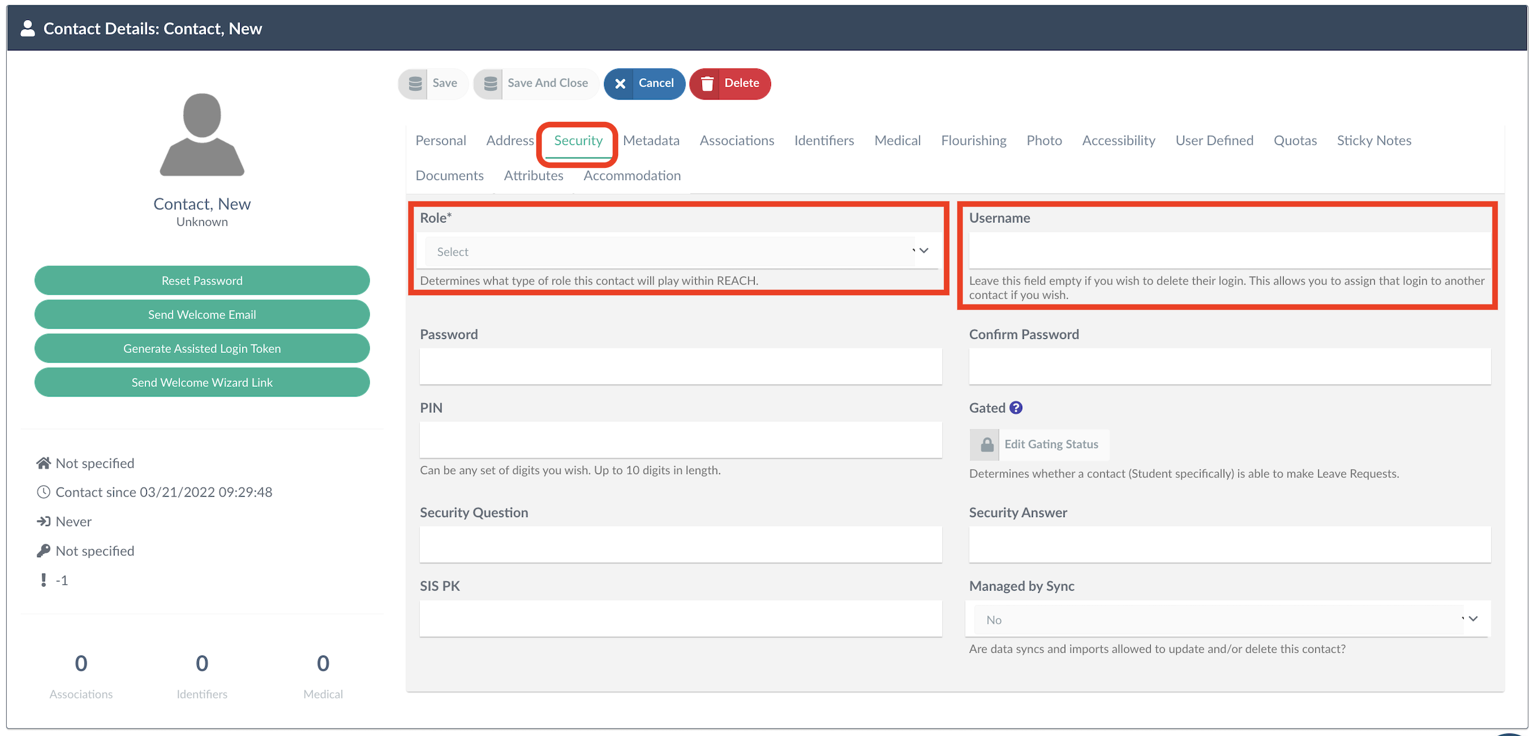Click the Security Question input field
Screen dimensions: 1536x736
pyautogui.click(x=680, y=544)
